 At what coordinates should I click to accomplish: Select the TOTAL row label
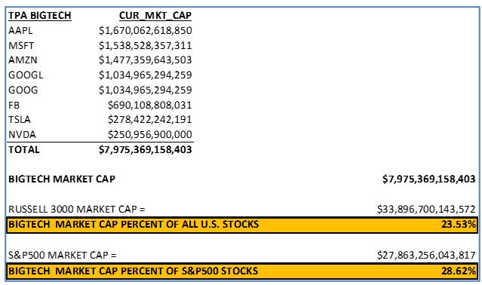click(24, 149)
